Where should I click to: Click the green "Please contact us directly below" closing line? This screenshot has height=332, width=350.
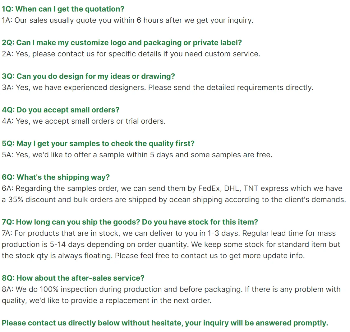165,323
